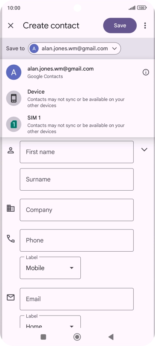Tap the Android home navigation button
The width and height of the screenshot is (155, 346).
tap(77, 337)
